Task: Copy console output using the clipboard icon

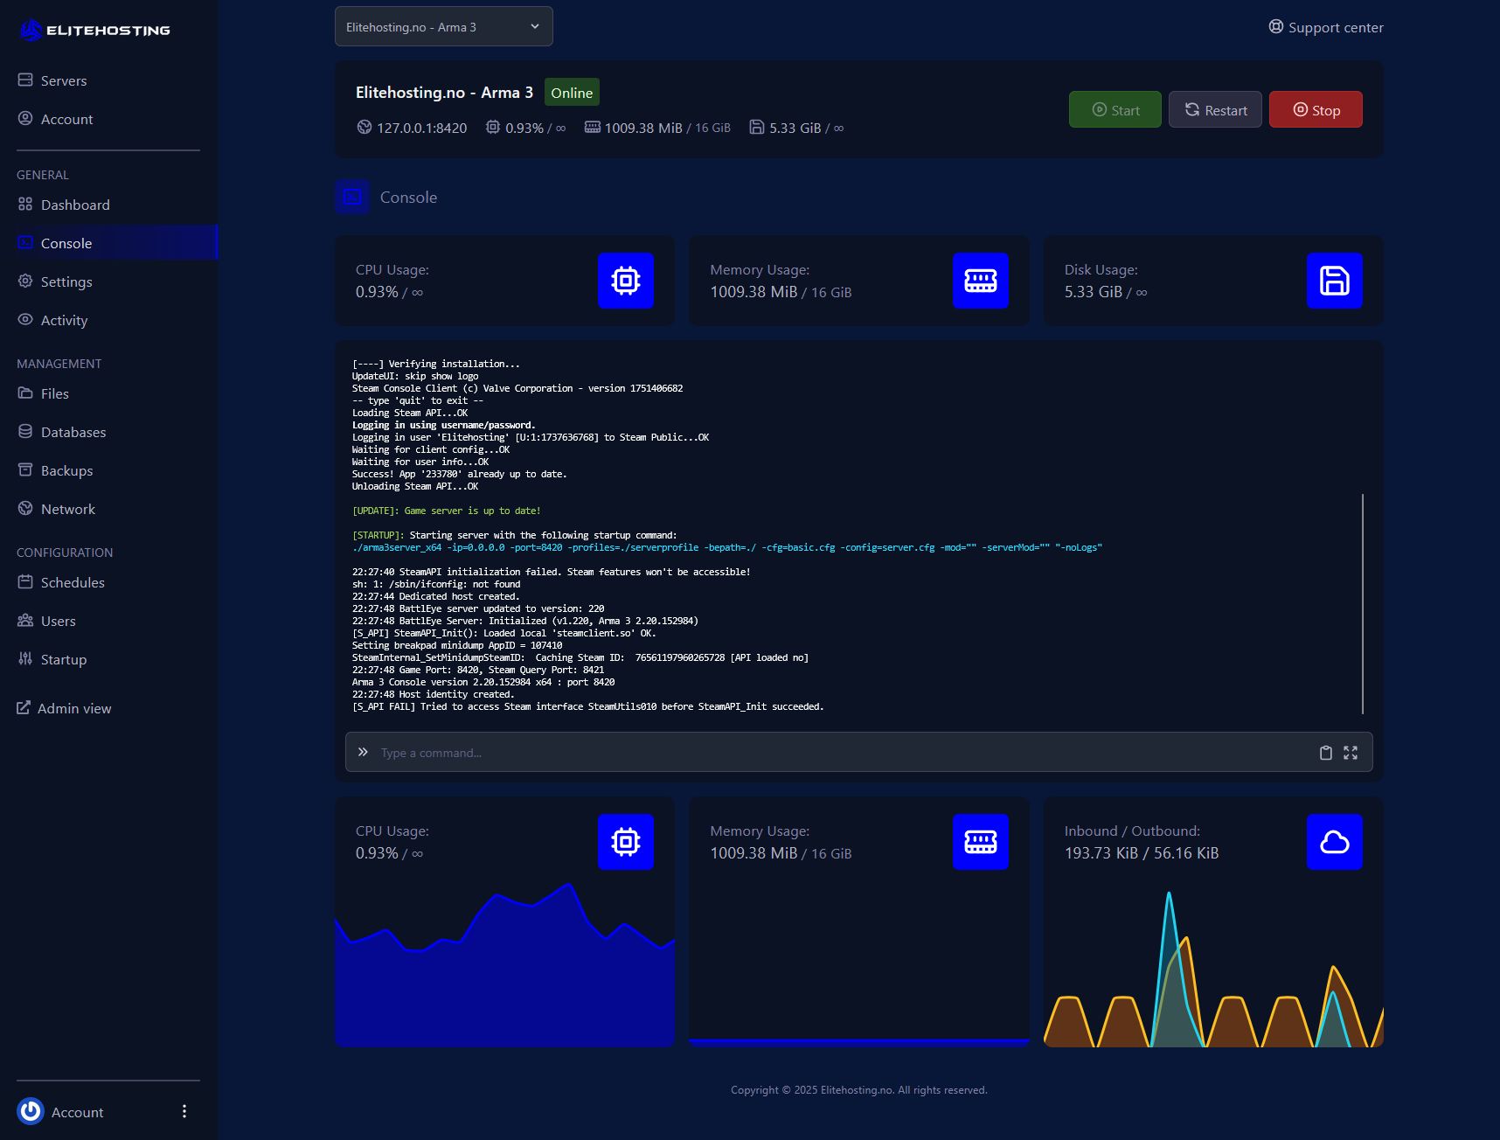Action: point(1326,752)
